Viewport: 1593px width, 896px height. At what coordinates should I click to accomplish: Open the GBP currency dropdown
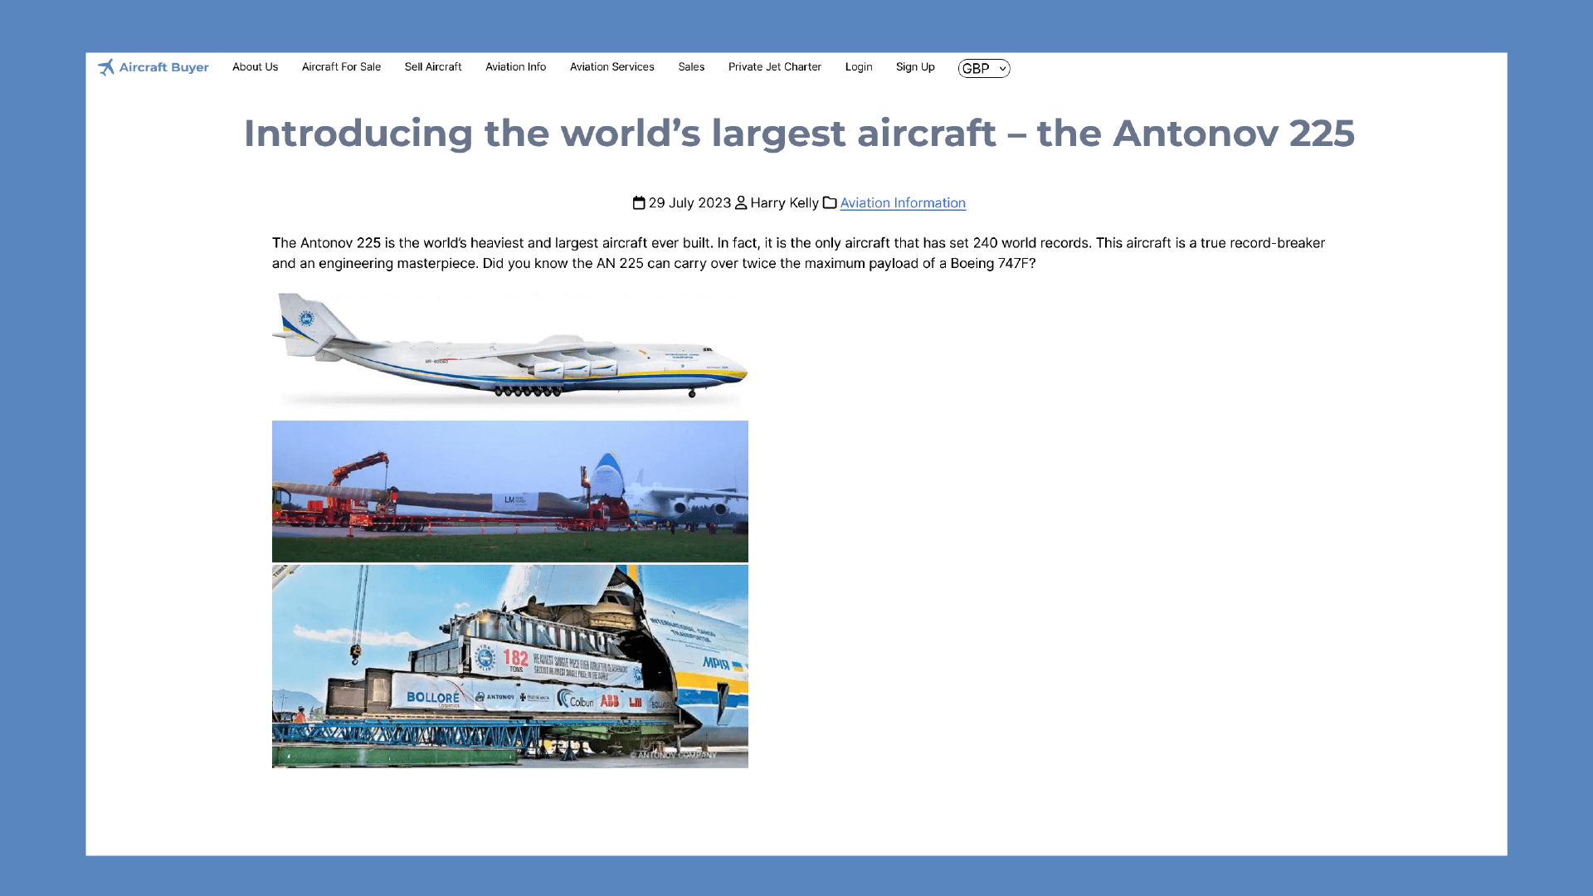[x=984, y=69]
